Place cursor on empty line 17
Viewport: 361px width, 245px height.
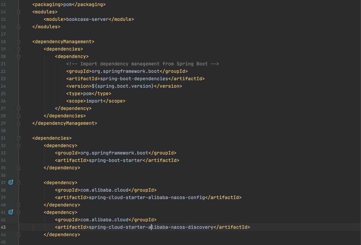191,34
